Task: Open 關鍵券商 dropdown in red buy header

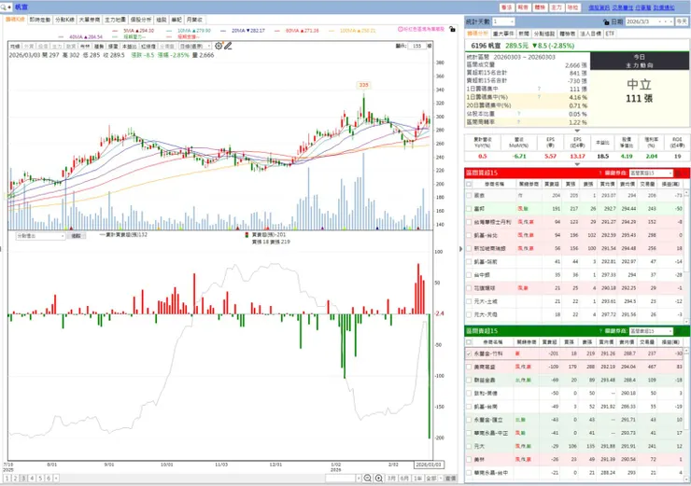Action: pos(651,173)
